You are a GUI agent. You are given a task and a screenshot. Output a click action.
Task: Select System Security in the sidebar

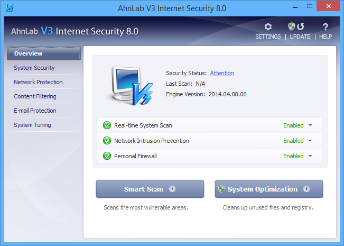34,68
